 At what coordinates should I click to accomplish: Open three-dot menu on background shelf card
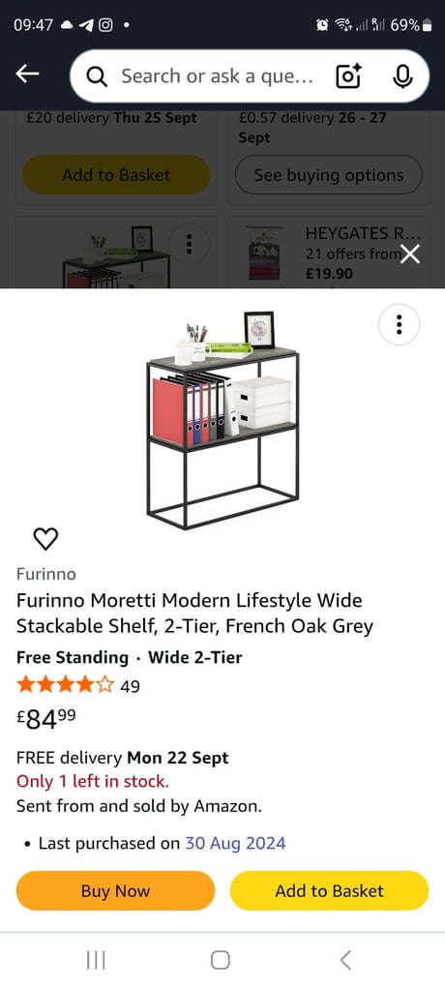[189, 244]
